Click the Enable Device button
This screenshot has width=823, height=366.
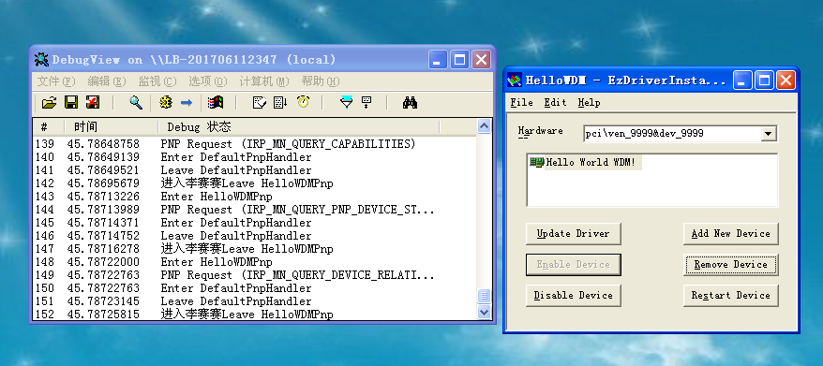point(573,265)
